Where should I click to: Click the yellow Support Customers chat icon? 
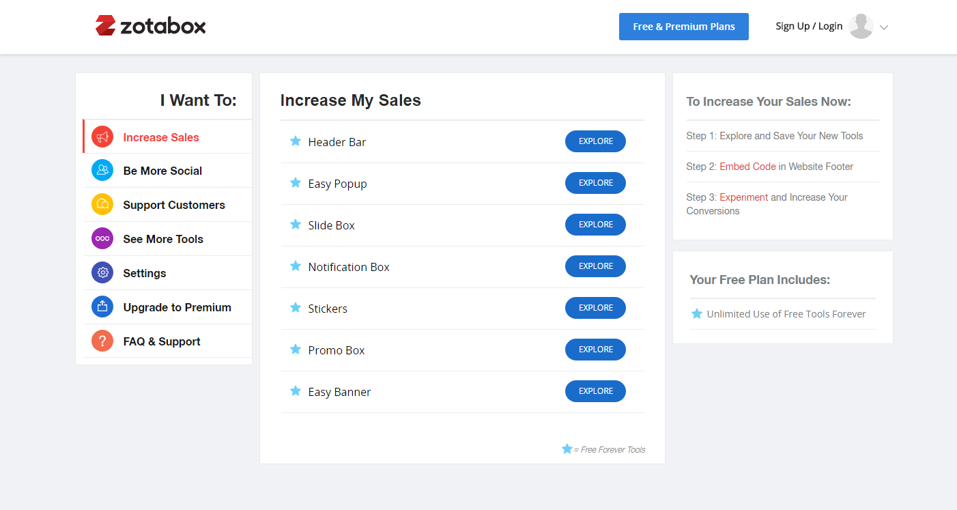pos(102,205)
